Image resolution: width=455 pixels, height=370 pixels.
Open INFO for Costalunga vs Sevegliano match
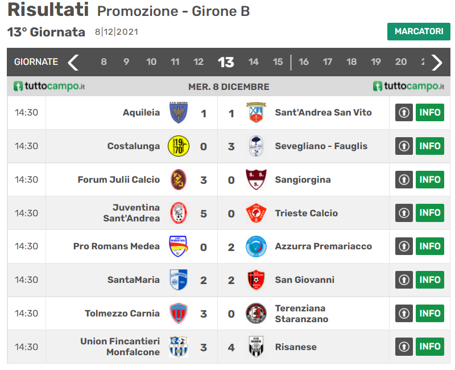pyautogui.click(x=430, y=146)
